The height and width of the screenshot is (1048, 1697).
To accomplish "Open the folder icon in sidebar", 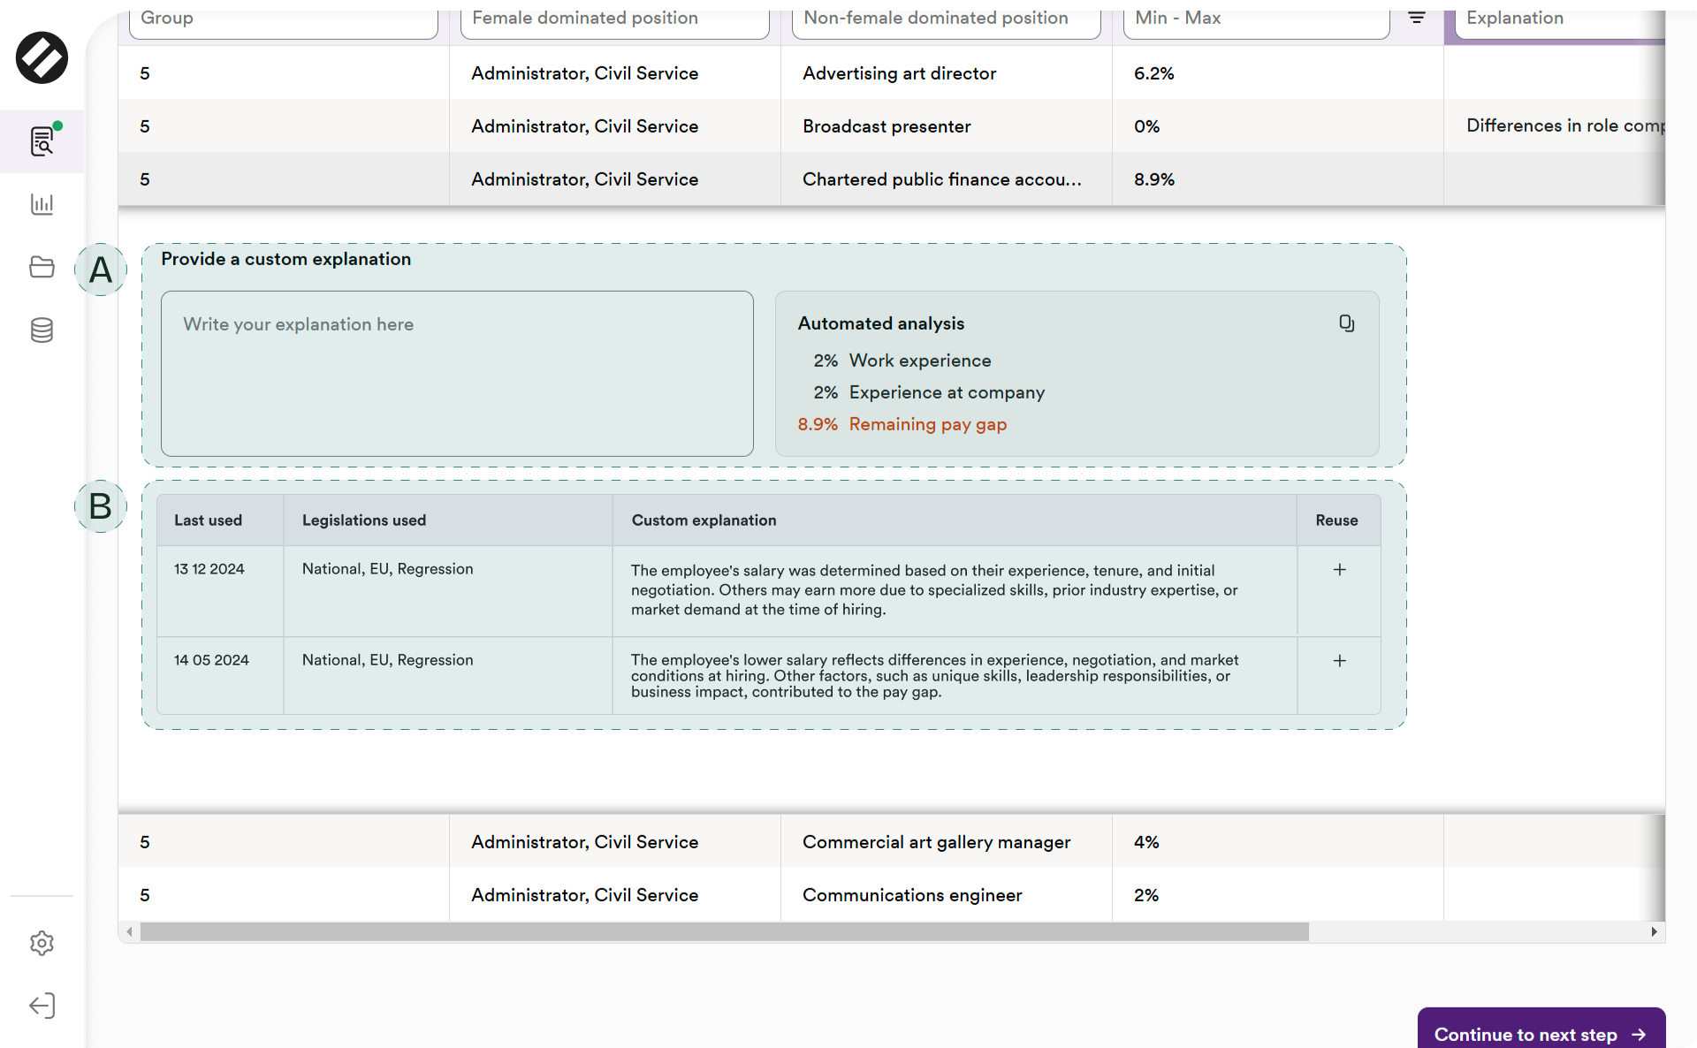I will coord(42,267).
